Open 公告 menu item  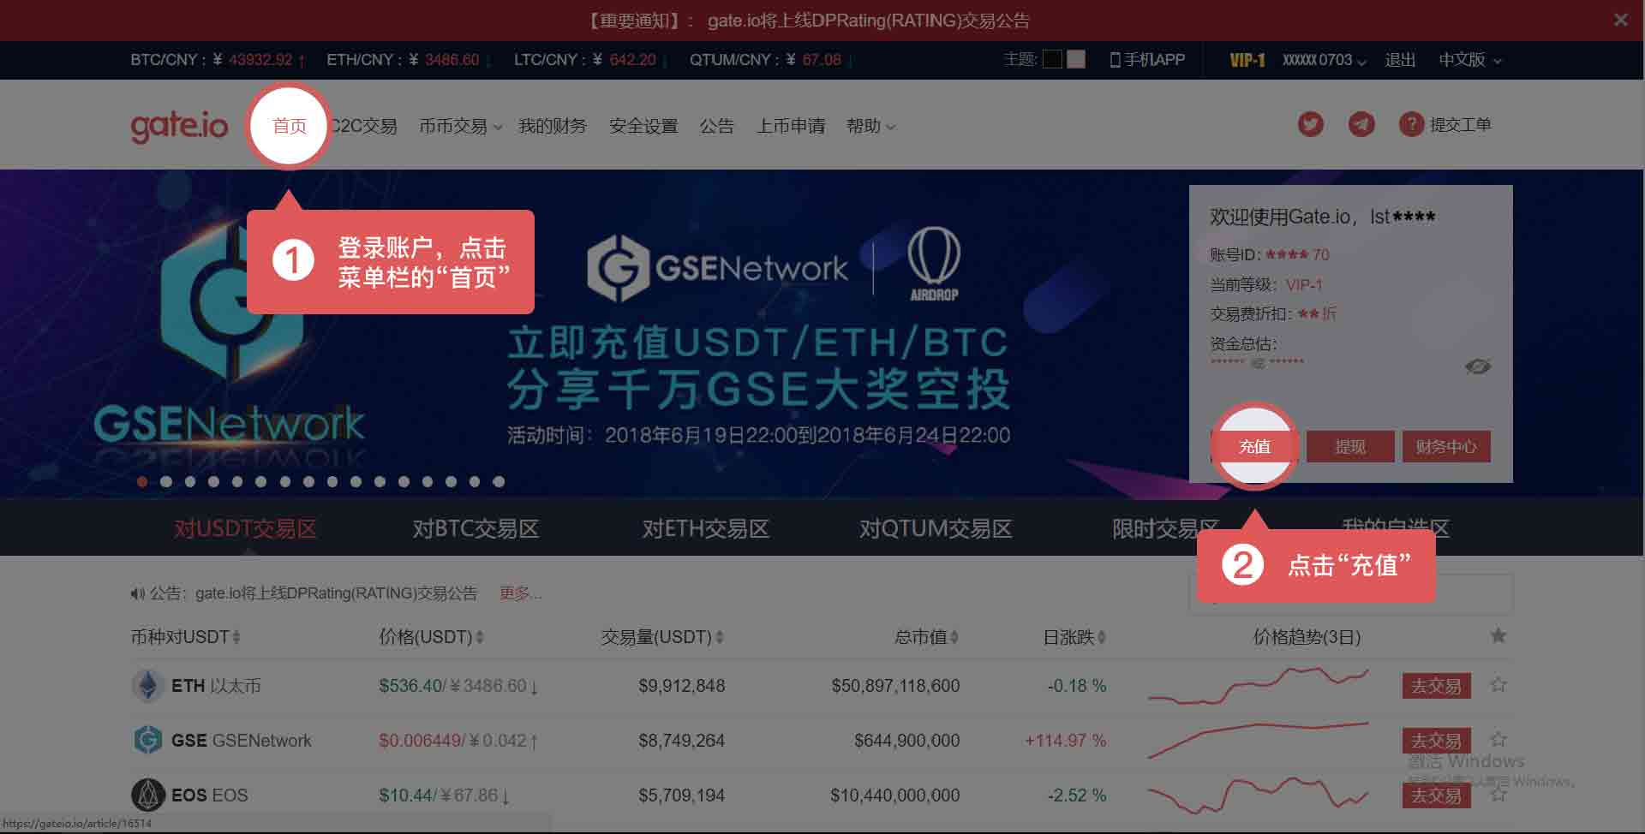[717, 126]
